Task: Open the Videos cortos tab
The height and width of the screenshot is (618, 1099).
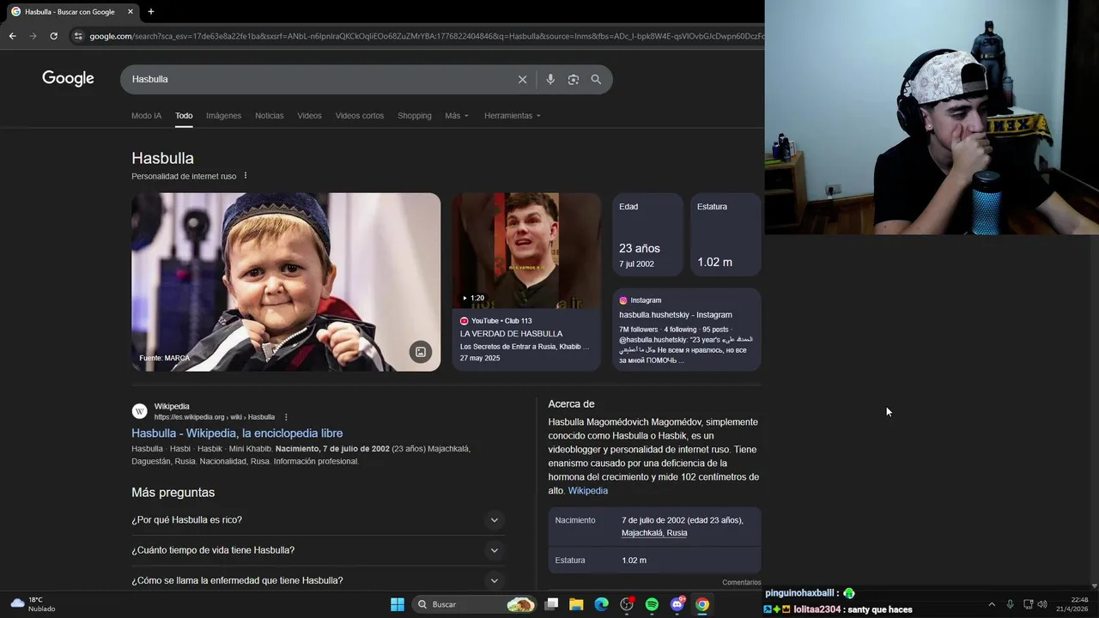Action: [x=360, y=116]
